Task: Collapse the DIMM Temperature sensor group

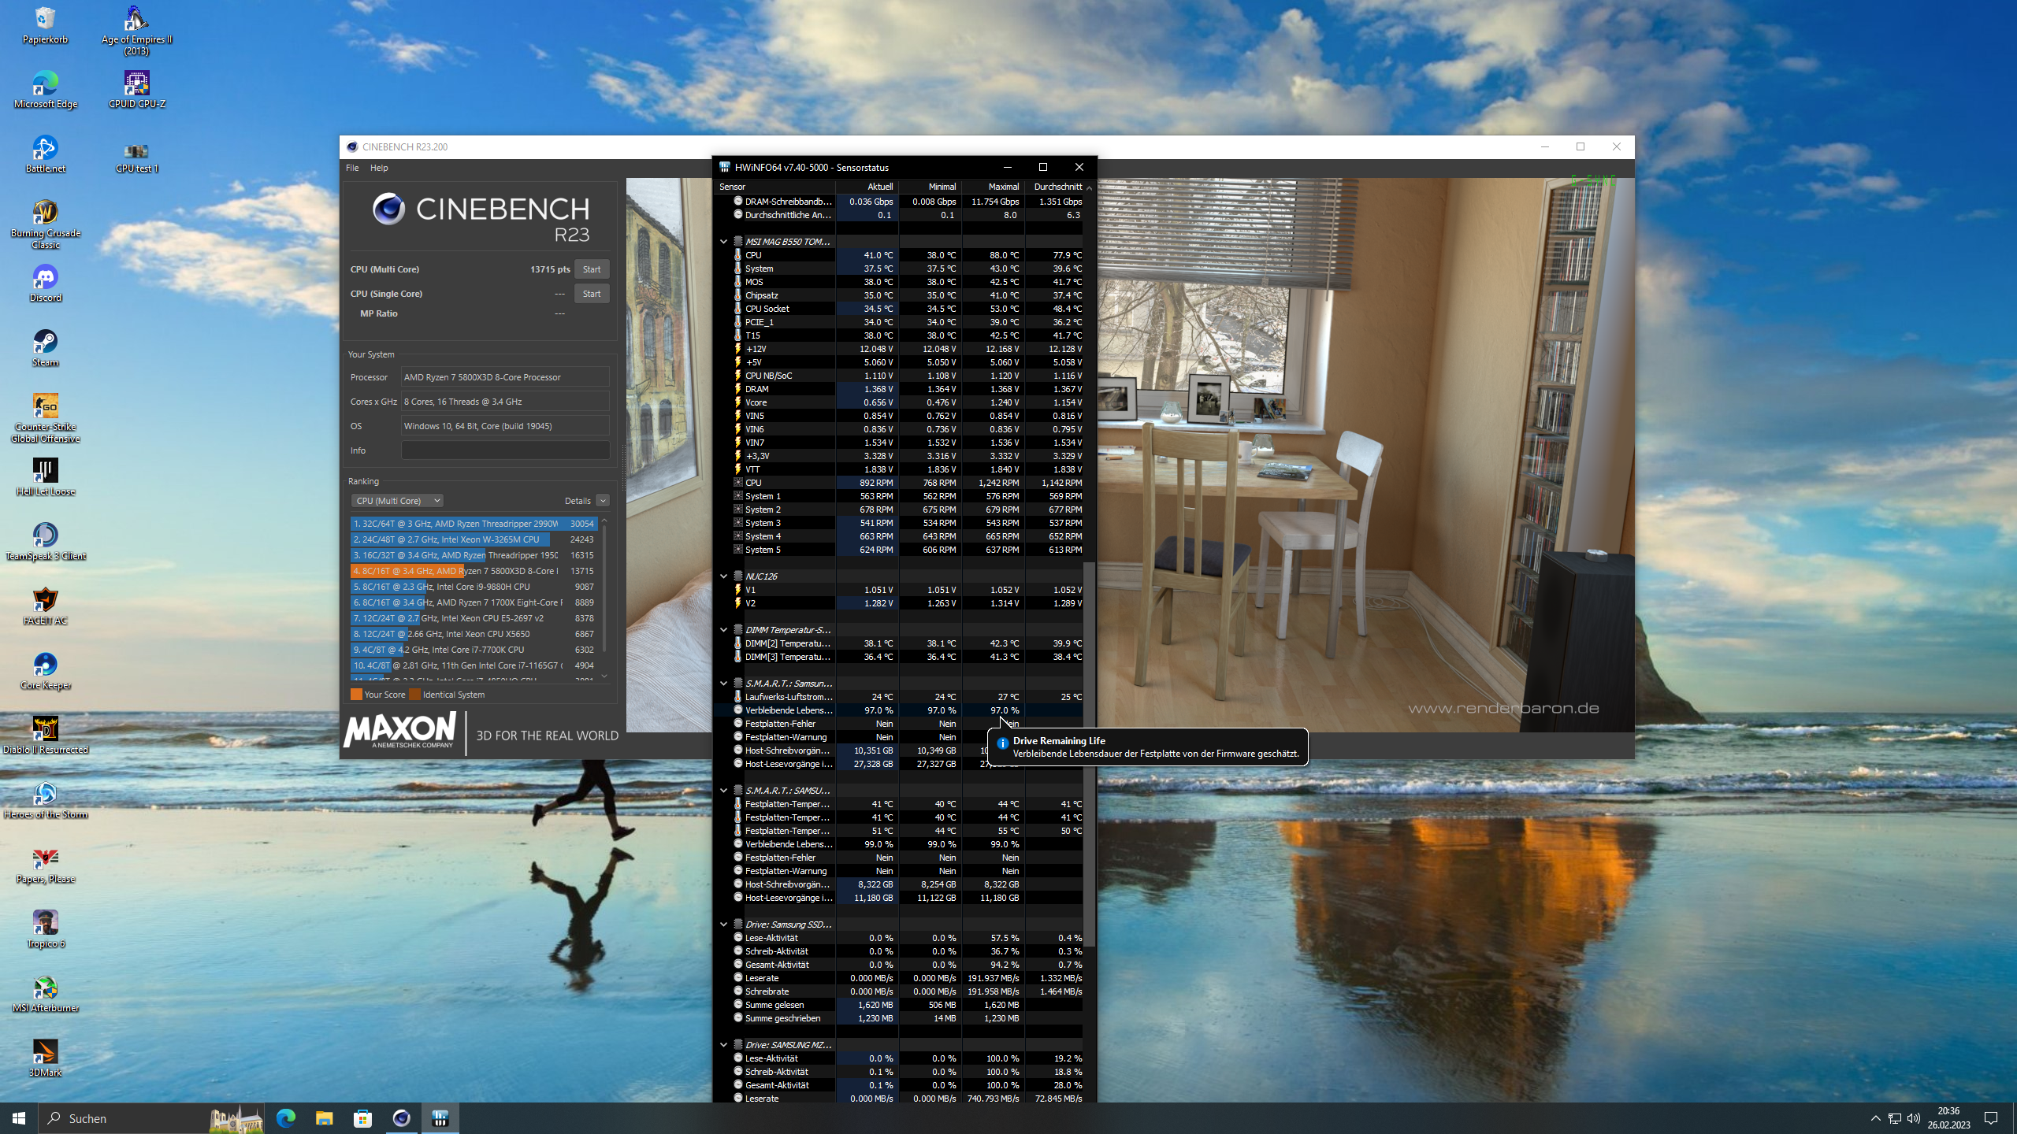Action: [x=723, y=630]
